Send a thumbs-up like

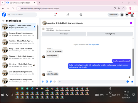click(x=132, y=82)
